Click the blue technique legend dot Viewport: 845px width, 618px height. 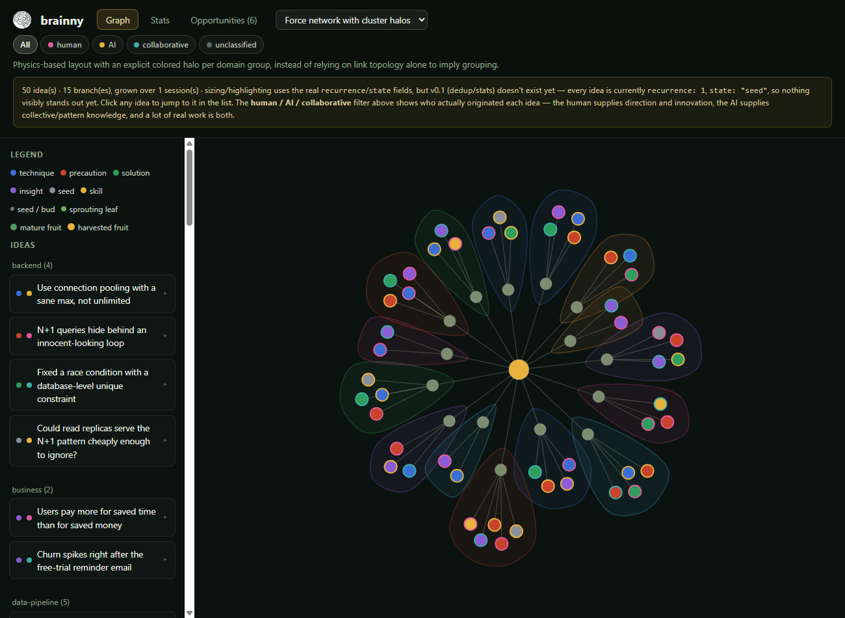coord(13,173)
